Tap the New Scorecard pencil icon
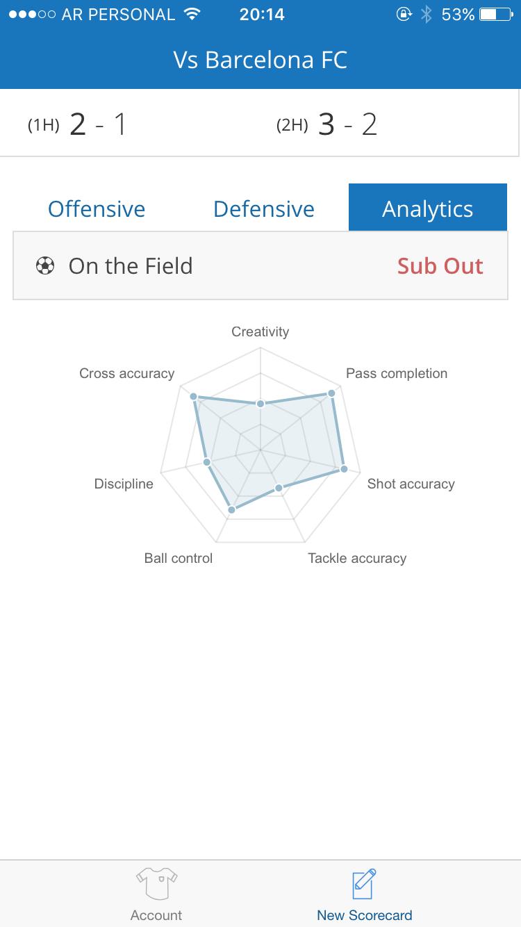This screenshot has height=927, width=521. pos(364,883)
